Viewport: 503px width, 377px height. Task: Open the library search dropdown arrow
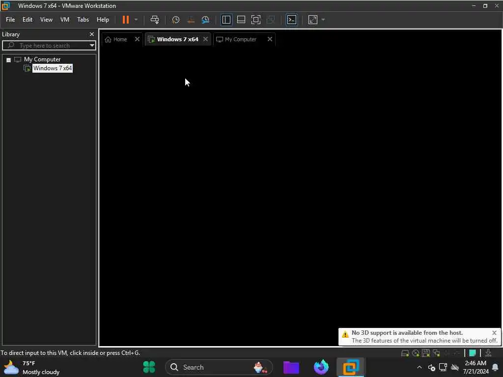point(92,46)
